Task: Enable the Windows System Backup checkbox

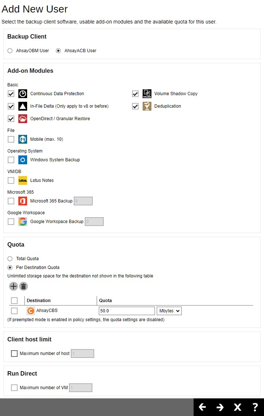Action: pyautogui.click(x=11, y=160)
